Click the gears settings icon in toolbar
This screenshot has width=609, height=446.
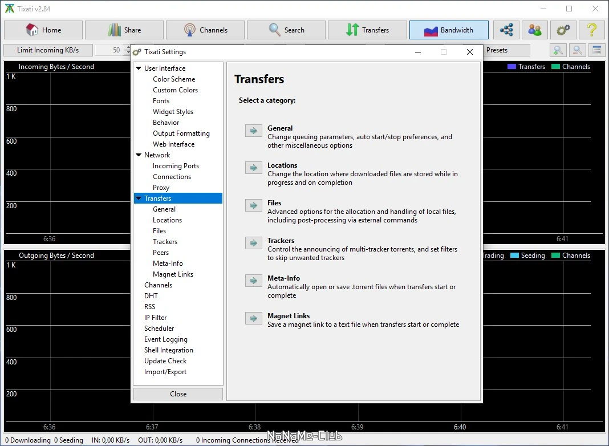coord(563,30)
